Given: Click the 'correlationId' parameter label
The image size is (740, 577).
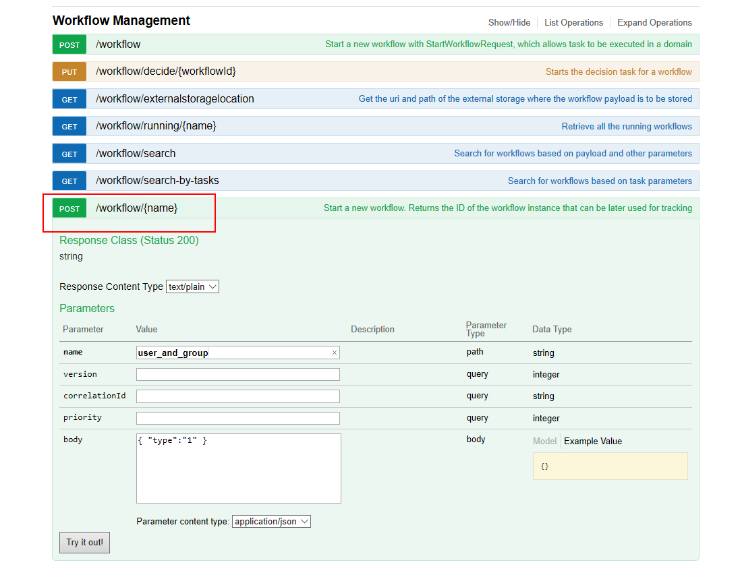Looking at the screenshot, I should pos(94,396).
